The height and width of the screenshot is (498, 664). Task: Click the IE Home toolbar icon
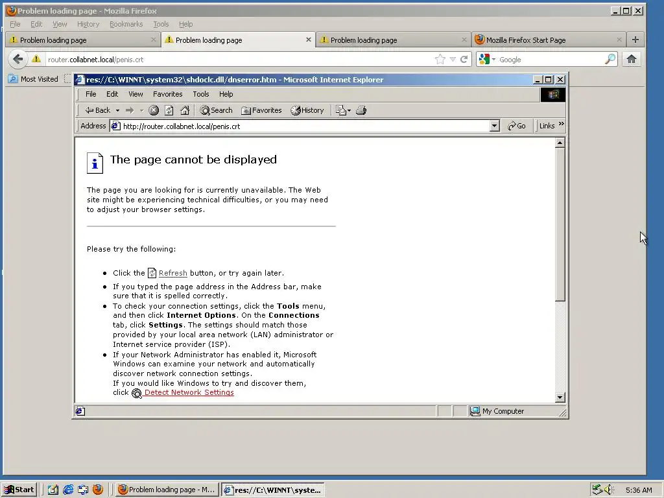coord(185,110)
